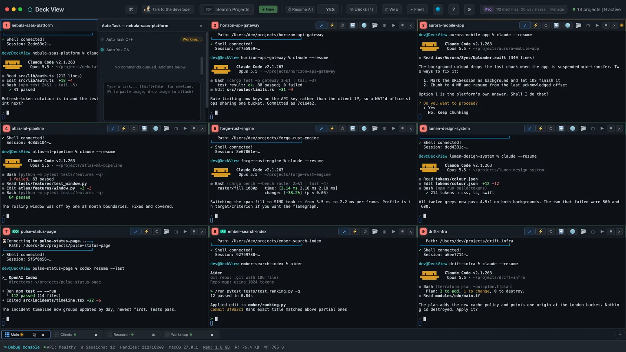Open the grid layout icon in top toolbar
Screen dimensions: 626x352
click(x=131, y=9)
